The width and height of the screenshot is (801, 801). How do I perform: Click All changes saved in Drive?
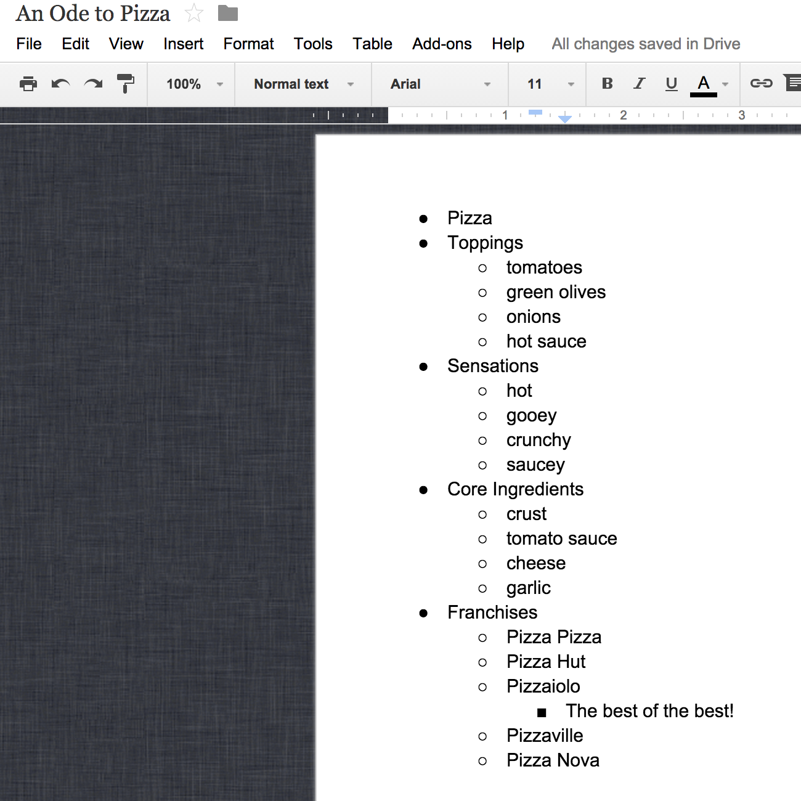pyautogui.click(x=646, y=44)
